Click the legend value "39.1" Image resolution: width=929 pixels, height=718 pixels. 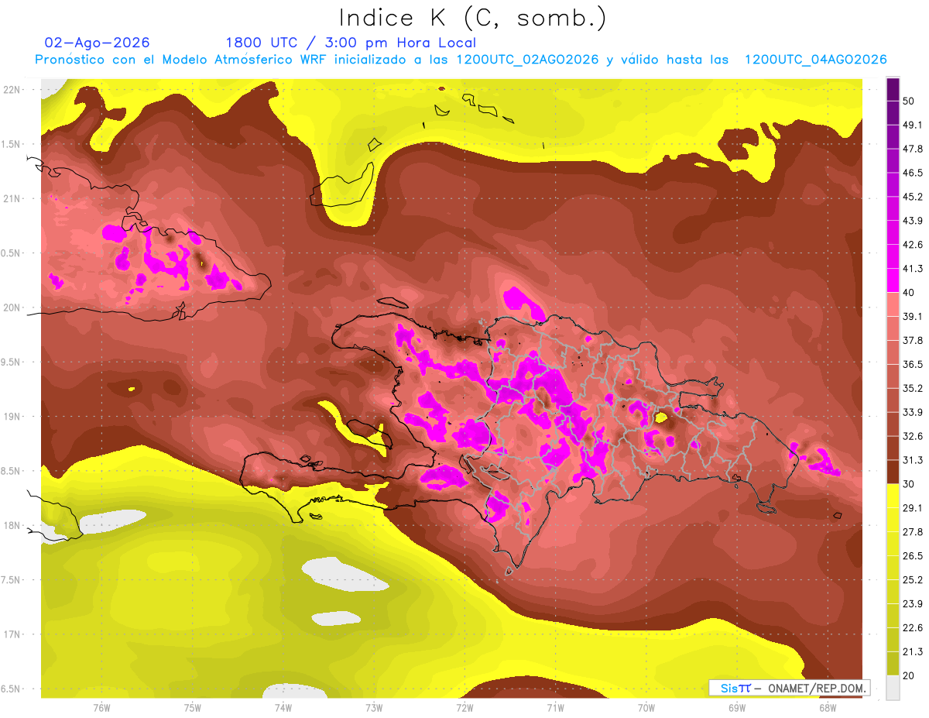914,316
